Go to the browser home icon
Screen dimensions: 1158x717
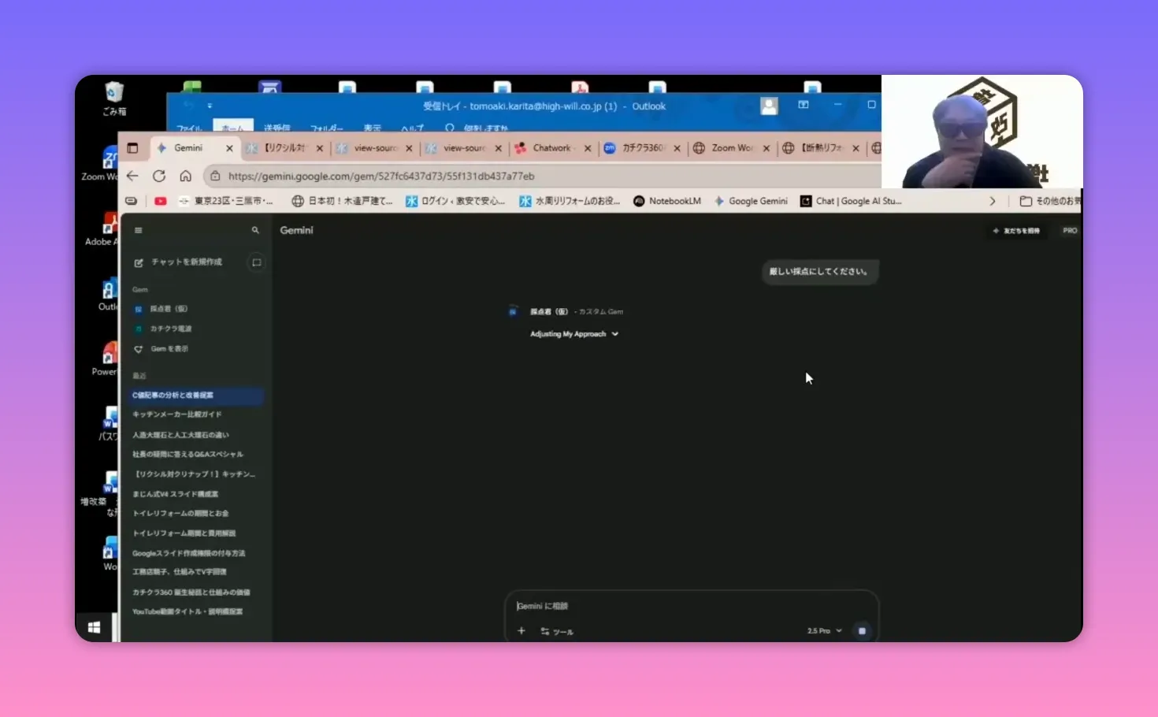click(185, 176)
